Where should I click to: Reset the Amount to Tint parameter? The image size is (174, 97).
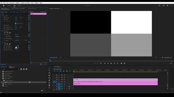[29, 50]
